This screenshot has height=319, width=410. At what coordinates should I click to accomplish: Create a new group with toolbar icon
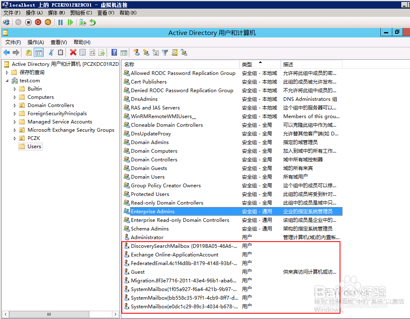tap(146, 53)
